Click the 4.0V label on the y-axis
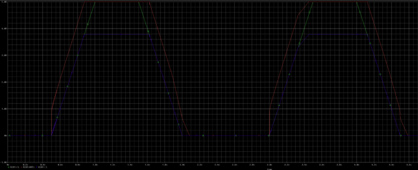Viewport: 418px width, 170px height. click(x=4, y=29)
